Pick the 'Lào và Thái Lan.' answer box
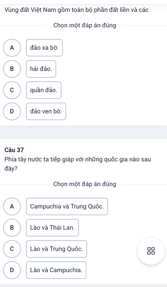 click(x=52, y=228)
